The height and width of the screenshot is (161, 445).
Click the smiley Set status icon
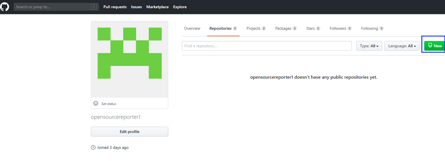click(96, 104)
